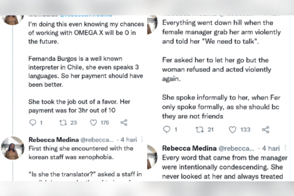Viewport: 294px width, 196px height.
Task: View Rebecca Medina's avatar on xenophobia tweet
Action: [12, 148]
